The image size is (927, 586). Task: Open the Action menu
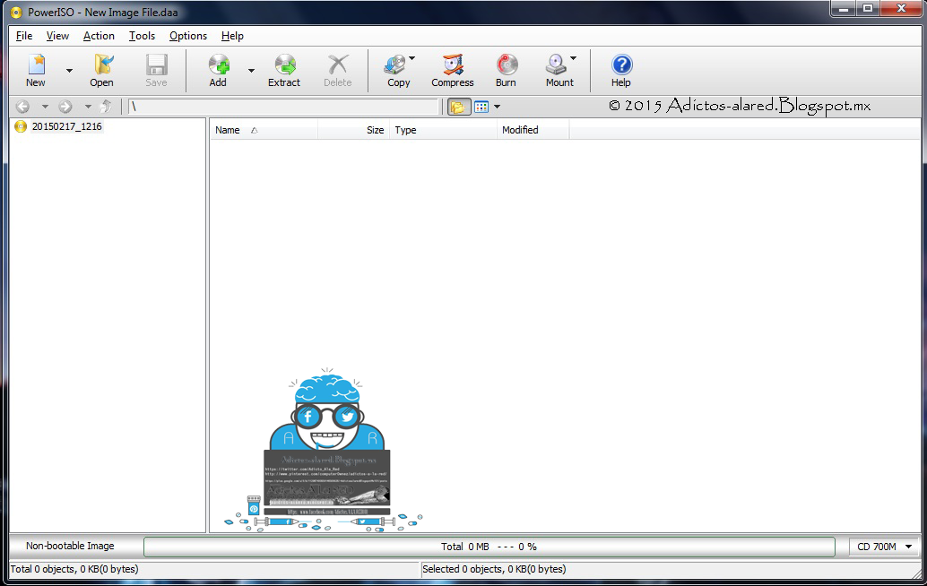click(99, 36)
